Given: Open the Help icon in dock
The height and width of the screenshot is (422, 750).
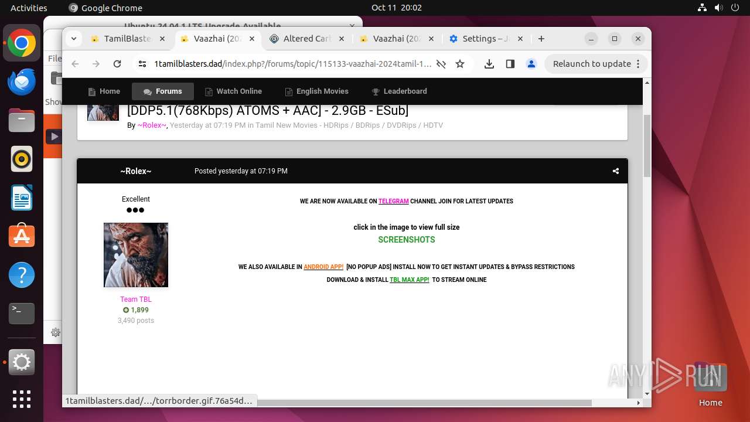Looking at the screenshot, I should click(22, 275).
